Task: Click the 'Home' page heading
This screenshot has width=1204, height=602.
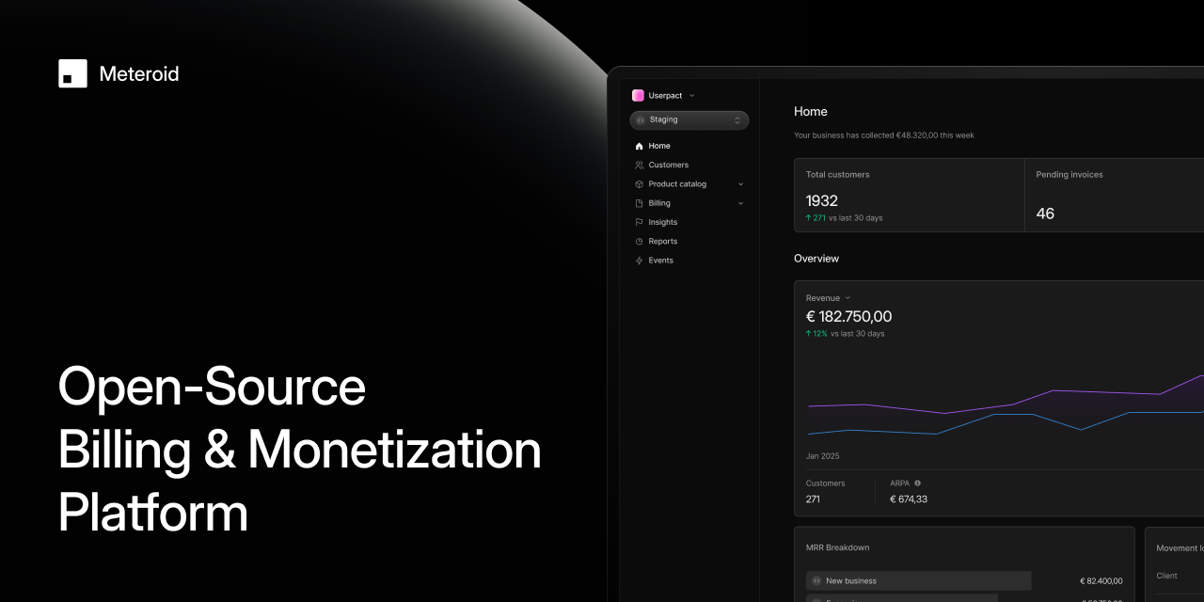Action: [811, 111]
